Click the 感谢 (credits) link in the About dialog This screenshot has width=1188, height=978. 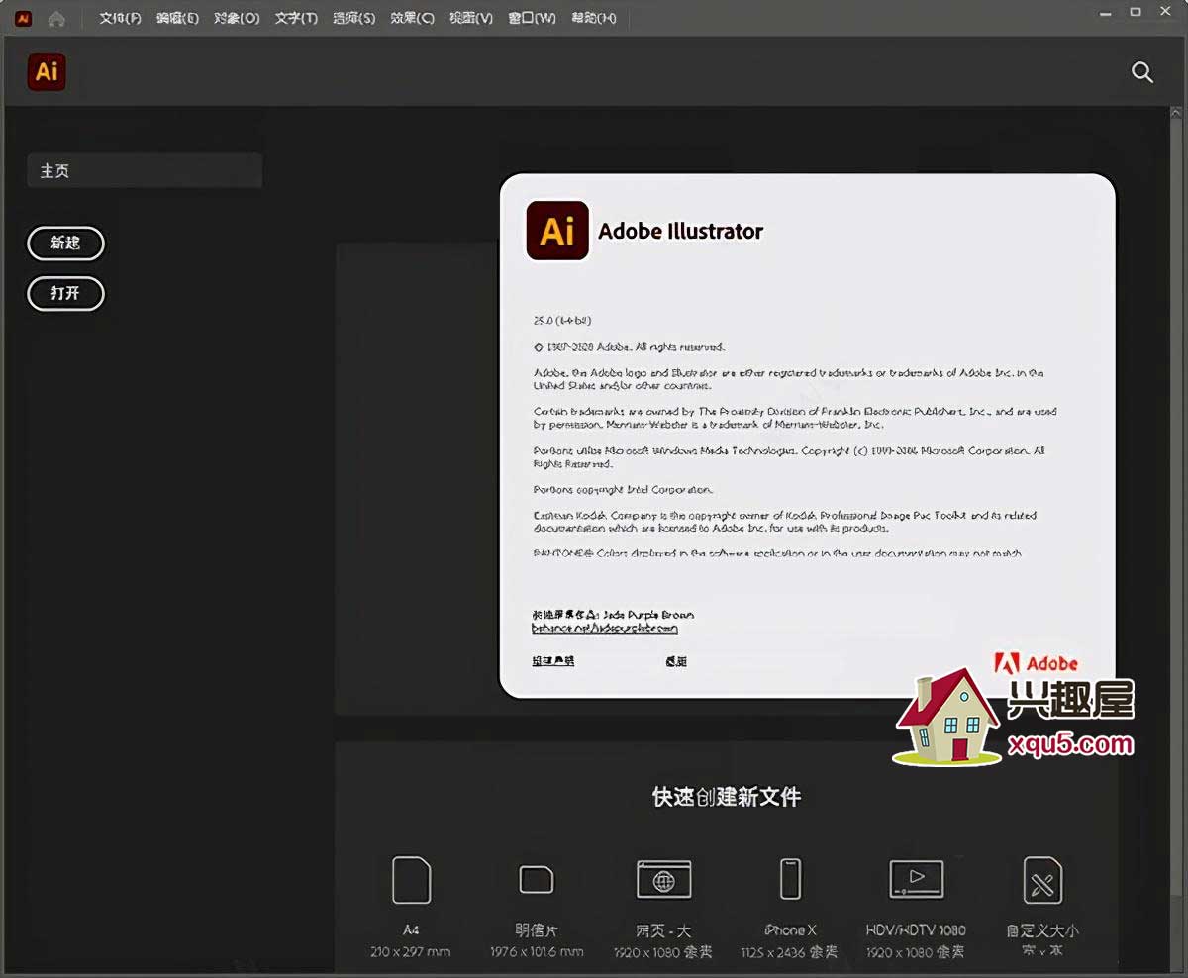click(676, 661)
